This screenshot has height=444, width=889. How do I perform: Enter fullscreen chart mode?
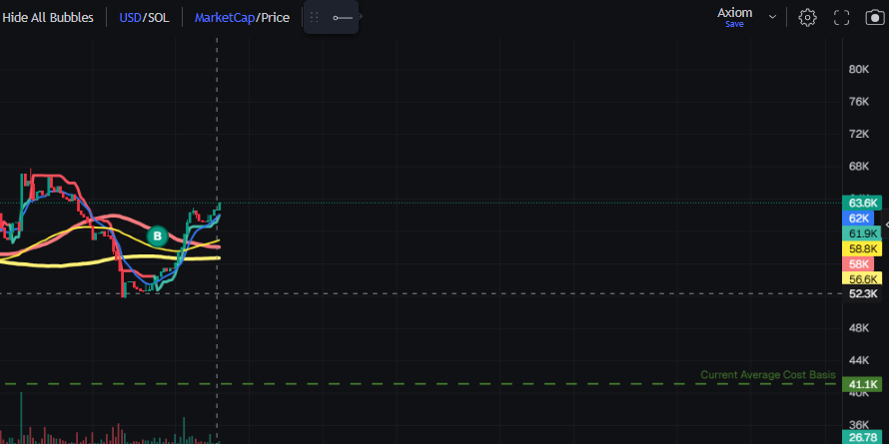841,18
